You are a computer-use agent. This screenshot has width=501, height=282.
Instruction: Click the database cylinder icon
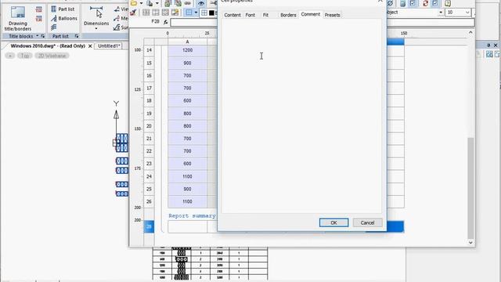click(x=402, y=3)
